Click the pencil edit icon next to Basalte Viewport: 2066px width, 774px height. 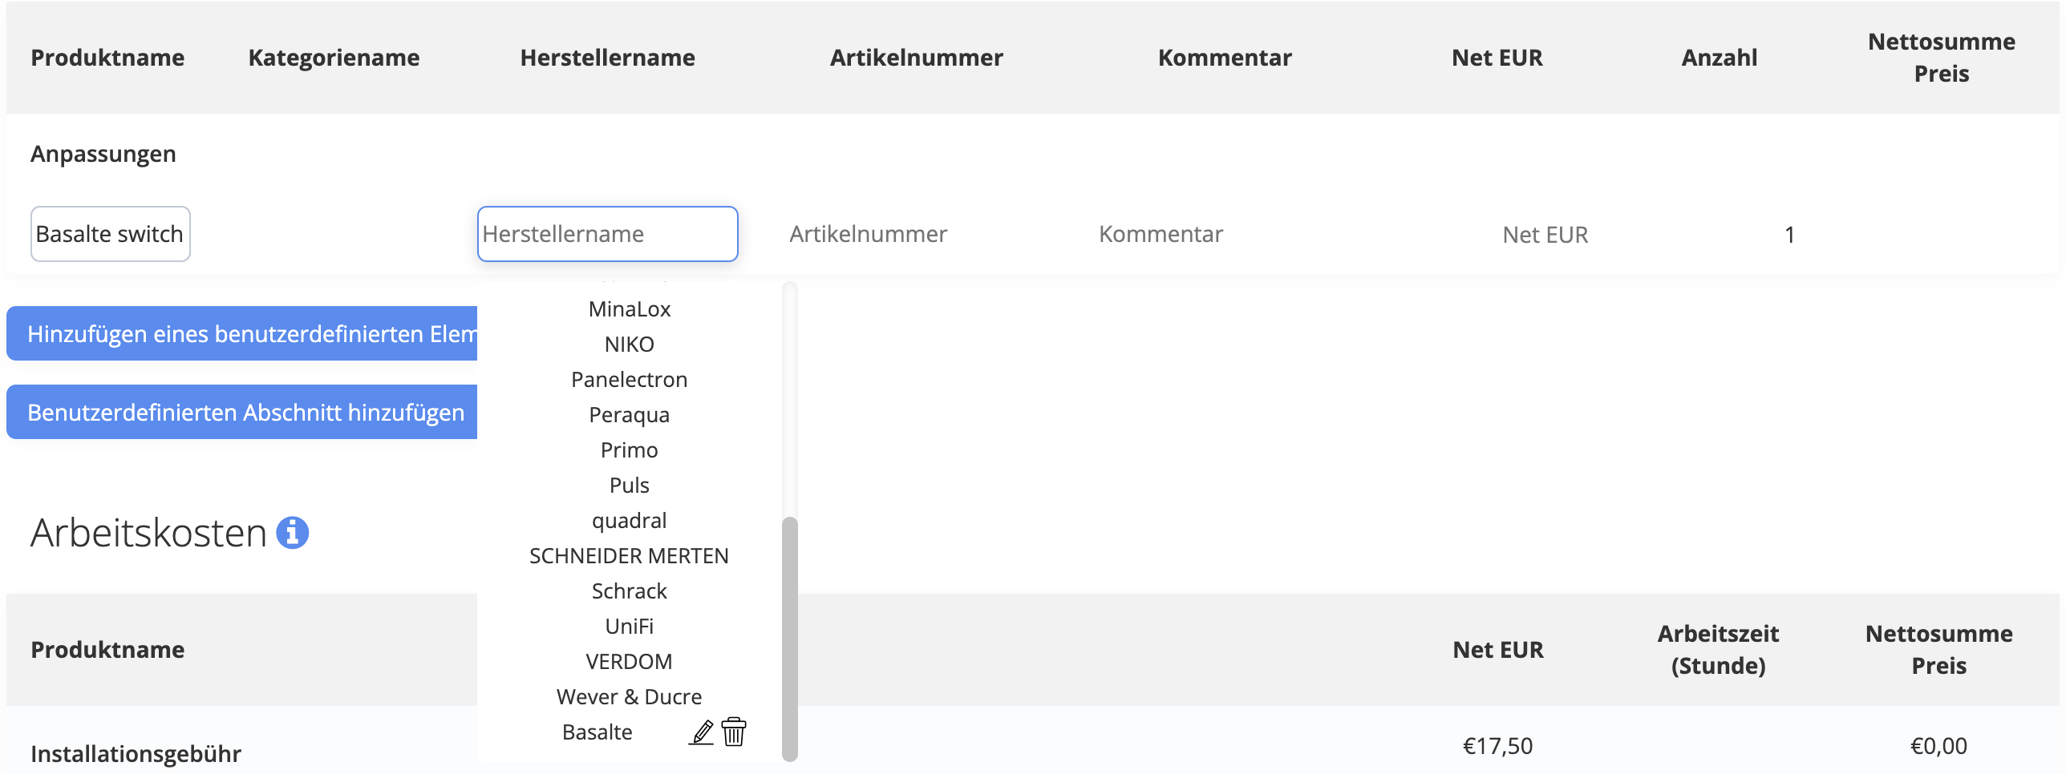pyautogui.click(x=701, y=732)
